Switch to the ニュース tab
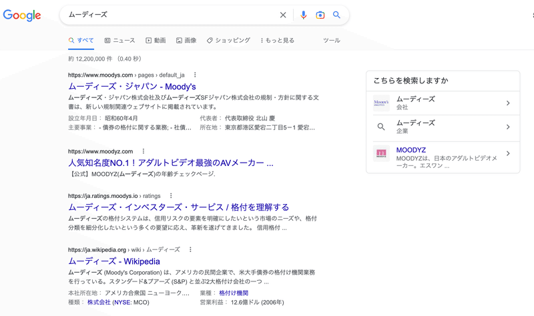Image resolution: width=534 pixels, height=316 pixels. coord(119,40)
